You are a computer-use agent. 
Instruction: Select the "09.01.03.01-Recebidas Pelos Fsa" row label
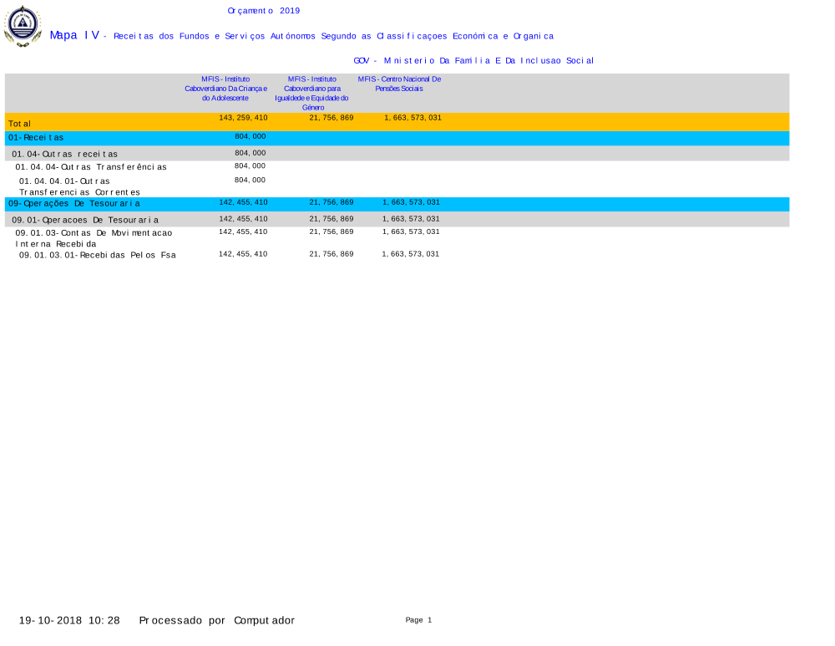pos(98,255)
